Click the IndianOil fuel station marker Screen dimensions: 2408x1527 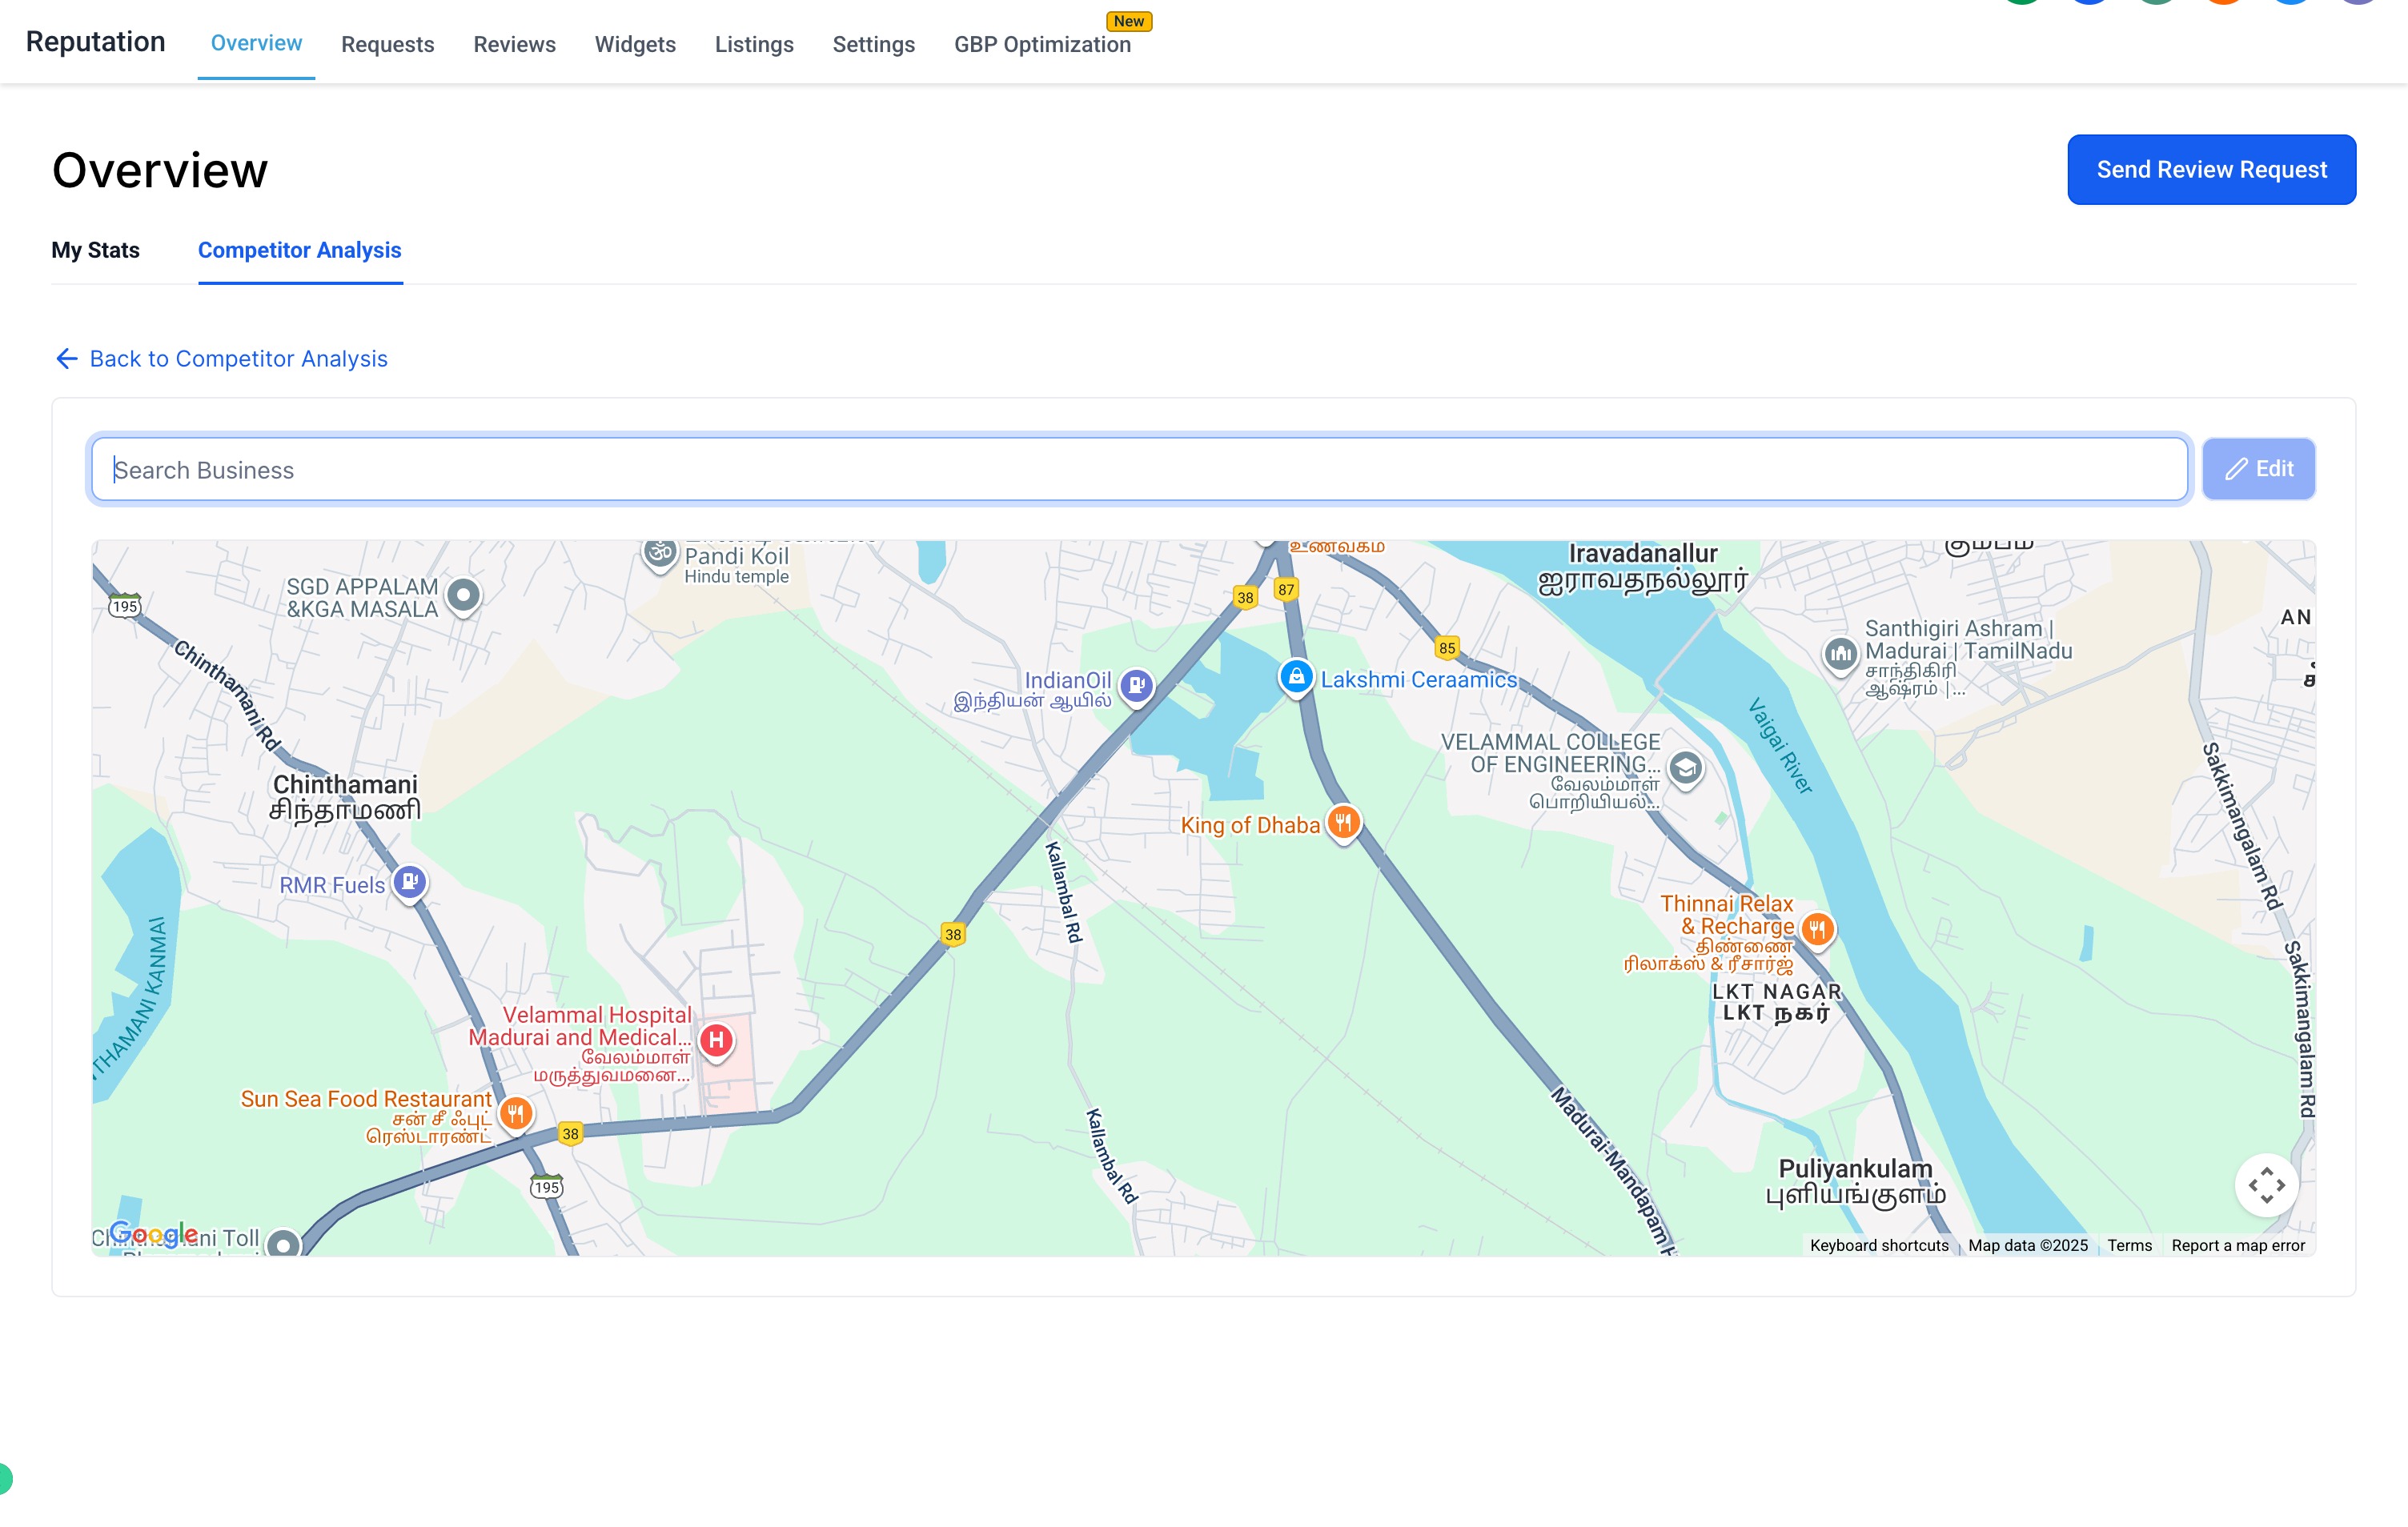[1136, 685]
